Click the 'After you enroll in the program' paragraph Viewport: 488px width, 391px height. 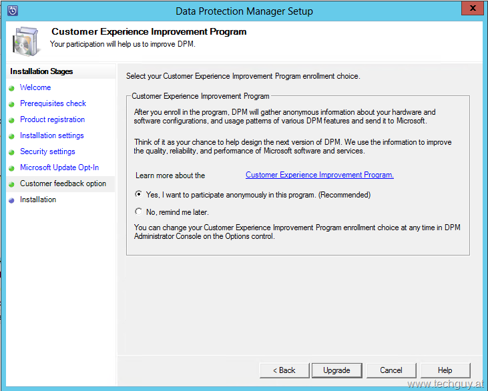(x=285, y=116)
